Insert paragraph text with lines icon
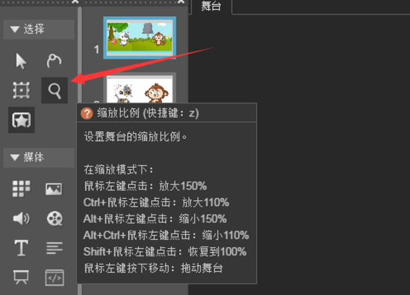This screenshot has width=410, height=295. [54, 248]
